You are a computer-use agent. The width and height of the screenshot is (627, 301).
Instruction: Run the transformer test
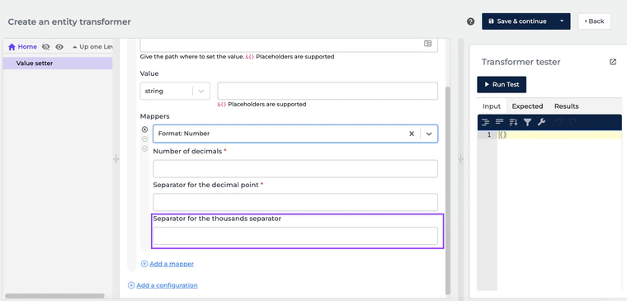(502, 84)
